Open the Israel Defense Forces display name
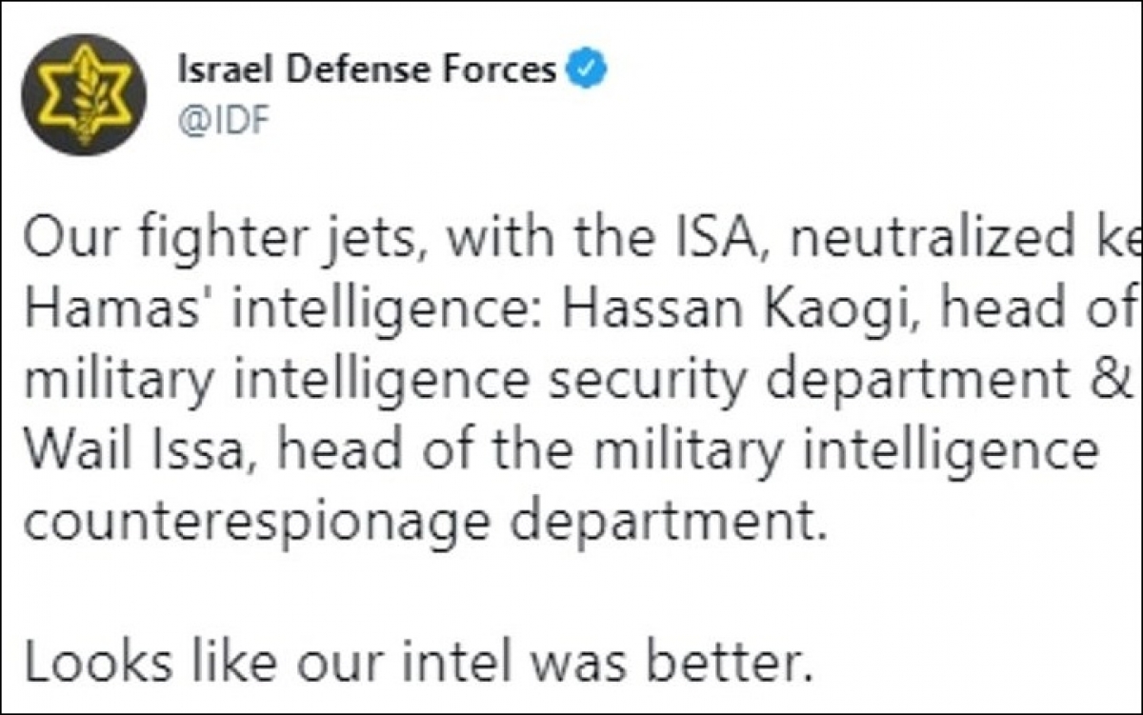The width and height of the screenshot is (1143, 715). (366, 70)
